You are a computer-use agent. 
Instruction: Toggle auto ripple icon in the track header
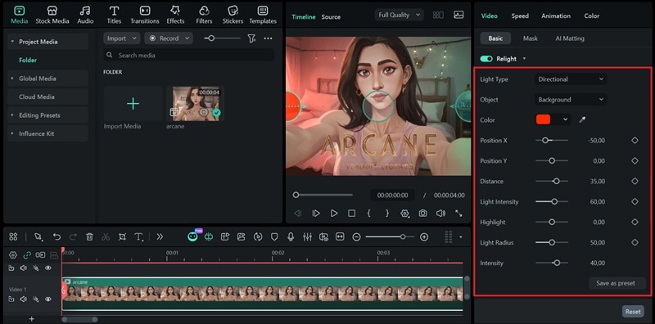[40, 254]
